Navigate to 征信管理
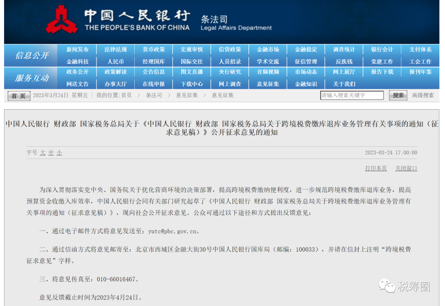The height and width of the screenshot is (306, 445). pyautogui.click(x=306, y=61)
